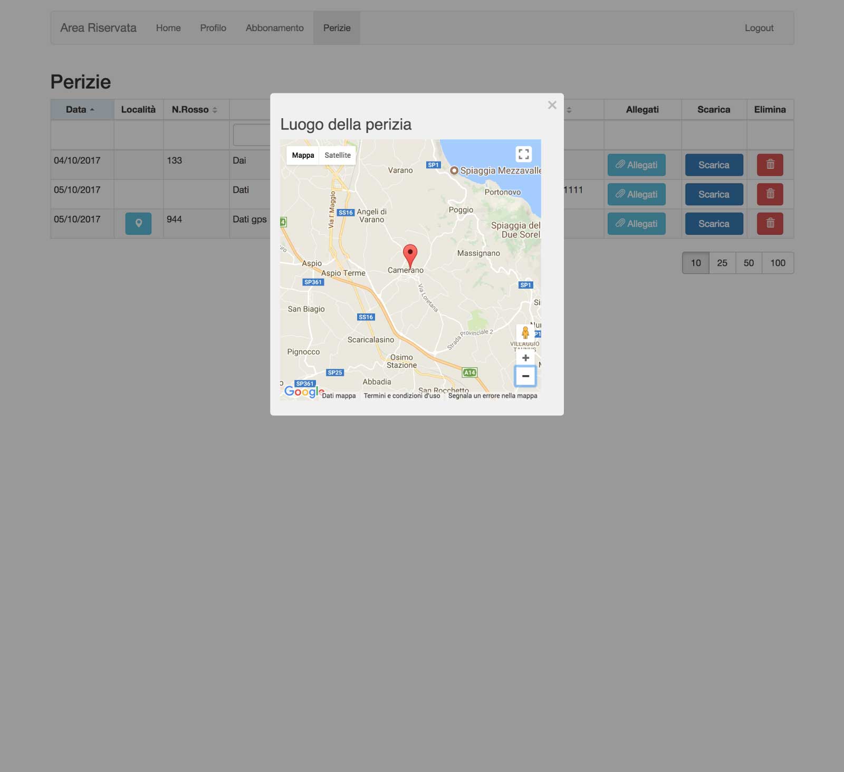Viewport: 844px width, 772px height.
Task: Sort table by N.Rosso column
Action: pos(196,109)
